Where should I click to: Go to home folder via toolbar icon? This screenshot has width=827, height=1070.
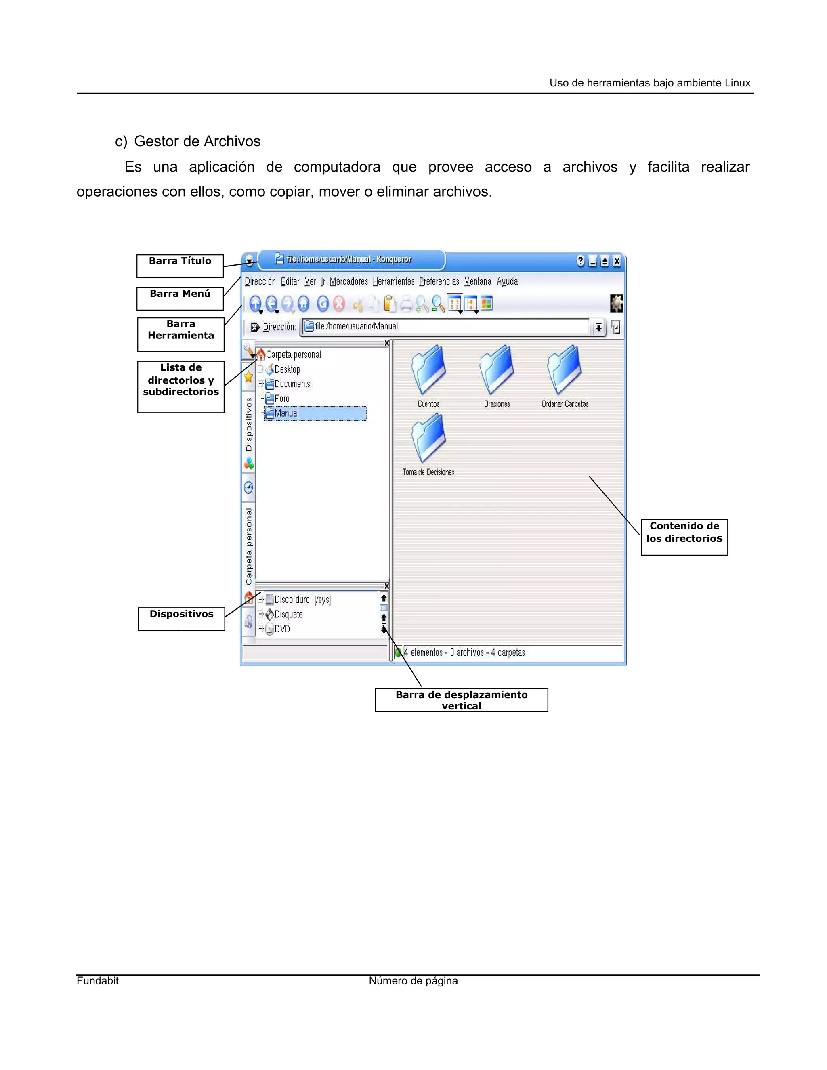pos(304,304)
